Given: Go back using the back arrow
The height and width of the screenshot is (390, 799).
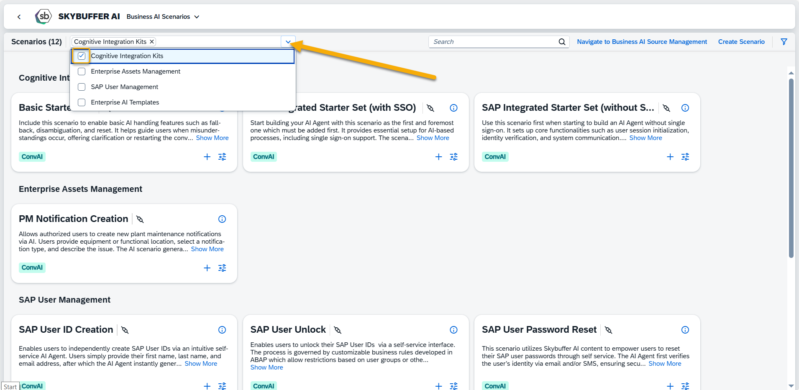Looking at the screenshot, I should coord(19,17).
